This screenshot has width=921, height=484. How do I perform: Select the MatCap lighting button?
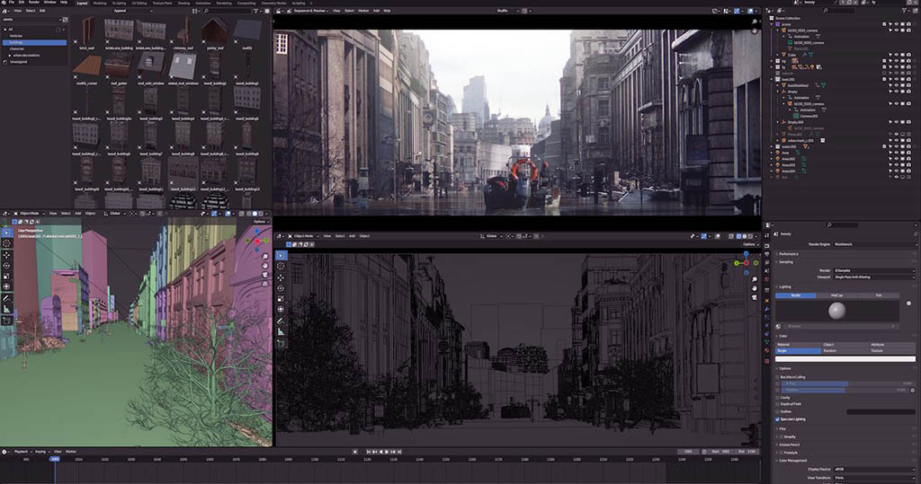[837, 295]
